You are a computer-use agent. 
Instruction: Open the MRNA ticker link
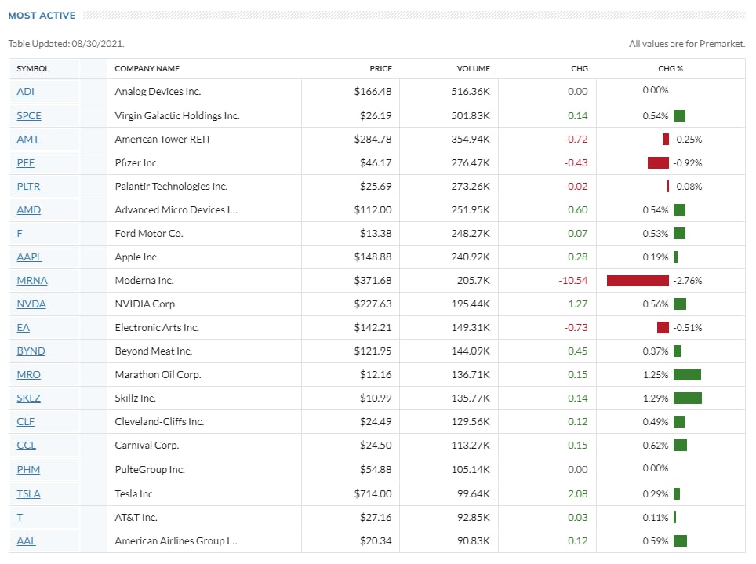(x=32, y=281)
